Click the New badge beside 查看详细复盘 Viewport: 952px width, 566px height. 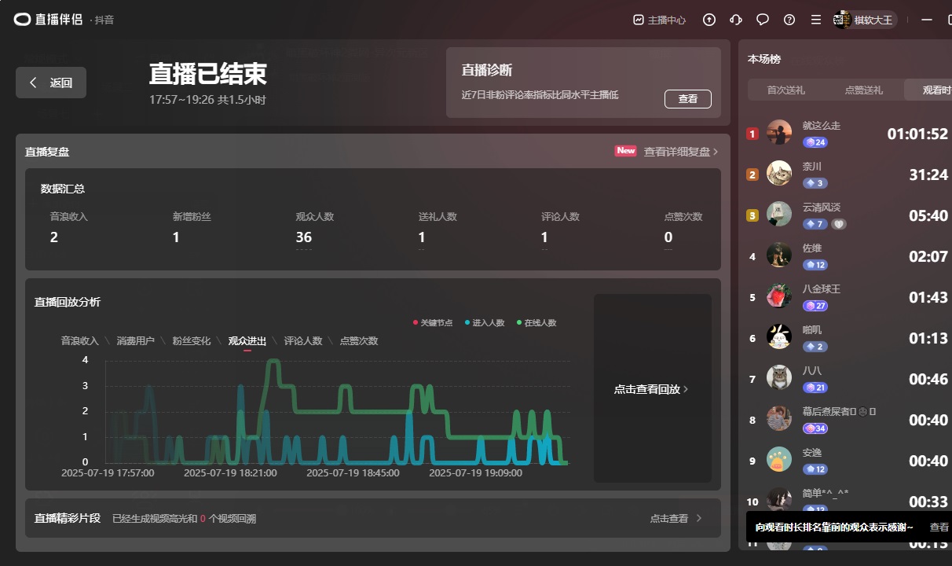625,151
